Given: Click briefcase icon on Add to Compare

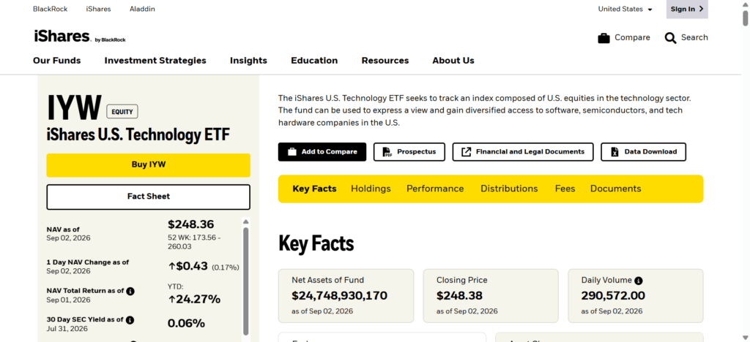Looking at the screenshot, I should [292, 152].
